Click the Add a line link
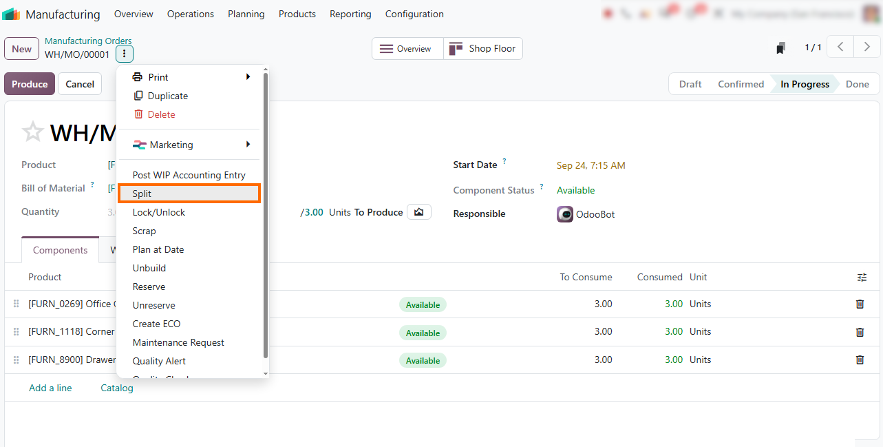 [50, 388]
